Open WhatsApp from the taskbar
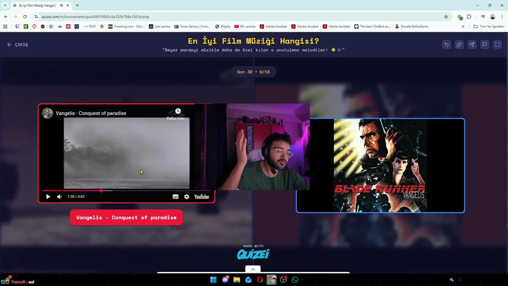 [x=295, y=280]
